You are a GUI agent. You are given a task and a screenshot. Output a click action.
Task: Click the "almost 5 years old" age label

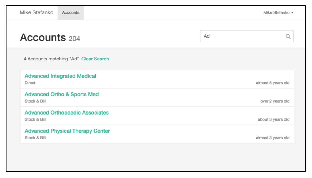tap(273, 83)
